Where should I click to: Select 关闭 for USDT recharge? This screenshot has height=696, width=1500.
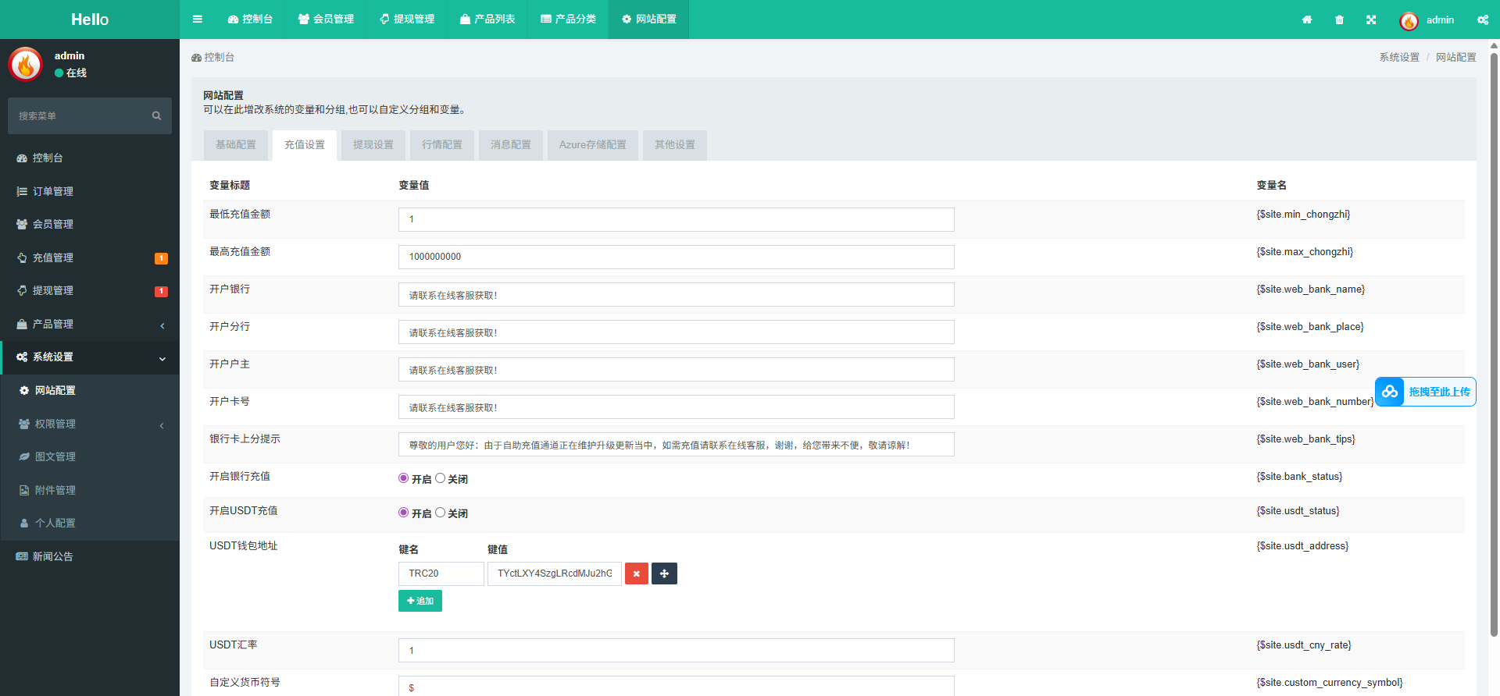pos(440,513)
